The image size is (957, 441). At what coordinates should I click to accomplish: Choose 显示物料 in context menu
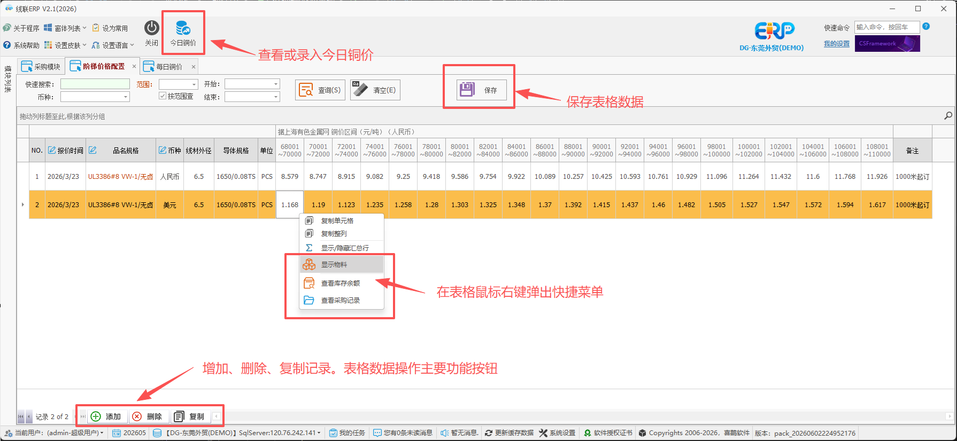click(342, 264)
